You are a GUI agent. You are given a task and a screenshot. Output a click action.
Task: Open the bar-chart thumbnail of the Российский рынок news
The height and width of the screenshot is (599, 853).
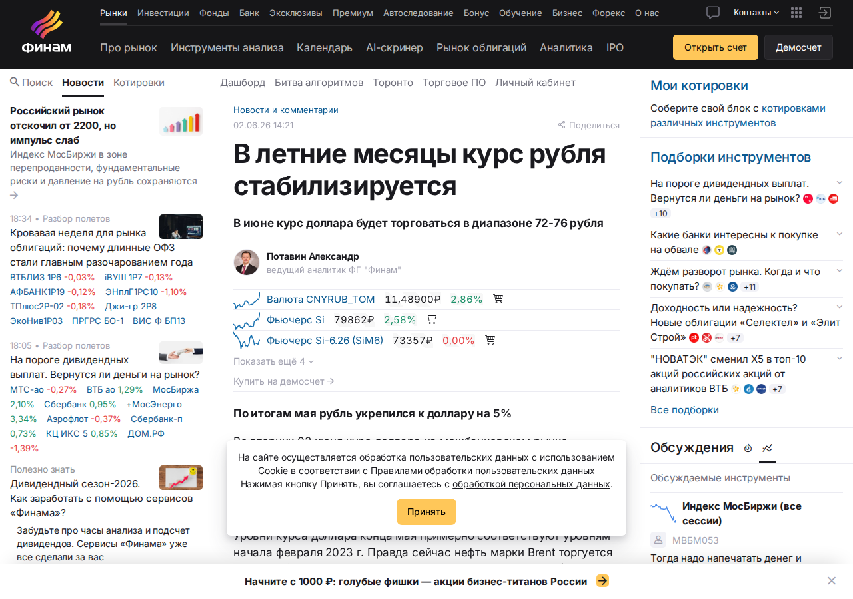click(x=181, y=121)
